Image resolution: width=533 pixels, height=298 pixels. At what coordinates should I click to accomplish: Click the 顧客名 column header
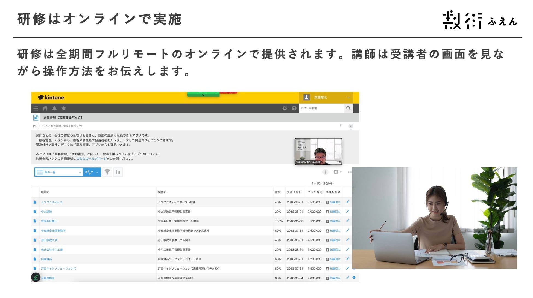tap(45, 192)
